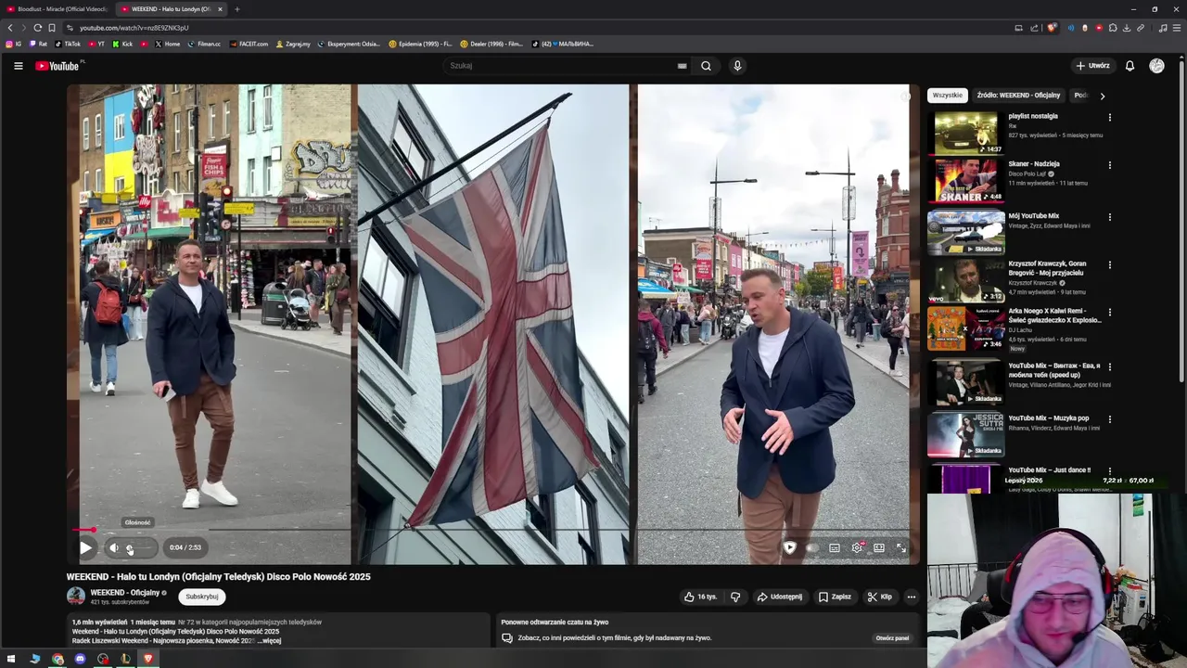
Task: Select the Wszystkie filter chip
Action: click(x=948, y=96)
